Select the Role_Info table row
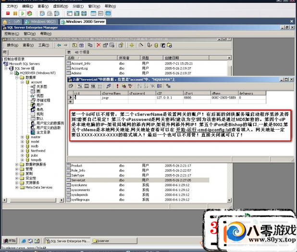The height and width of the screenshot is (252, 297). click(138, 170)
